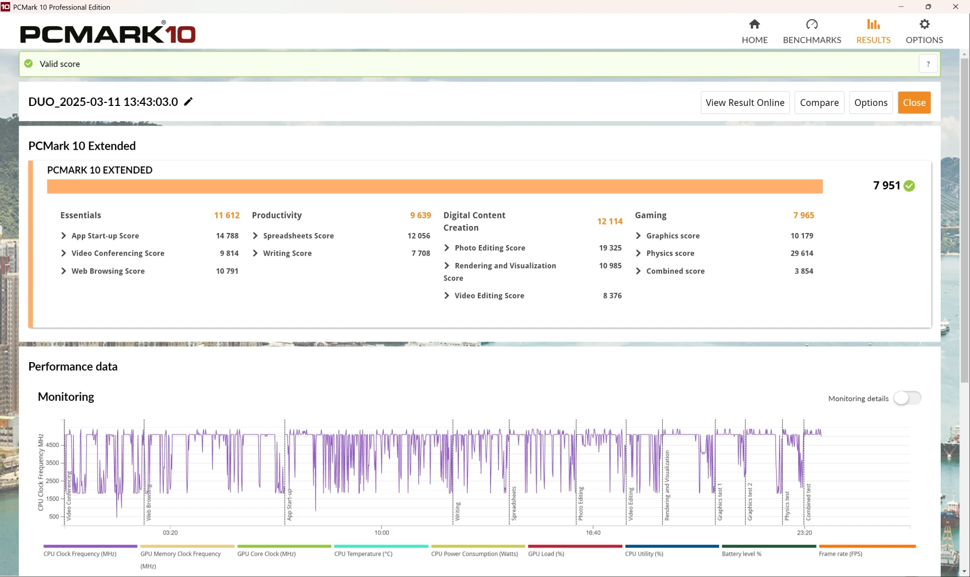Click the Video Conferencing timeline marker
The width and height of the screenshot is (970, 577).
pyautogui.click(x=69, y=495)
